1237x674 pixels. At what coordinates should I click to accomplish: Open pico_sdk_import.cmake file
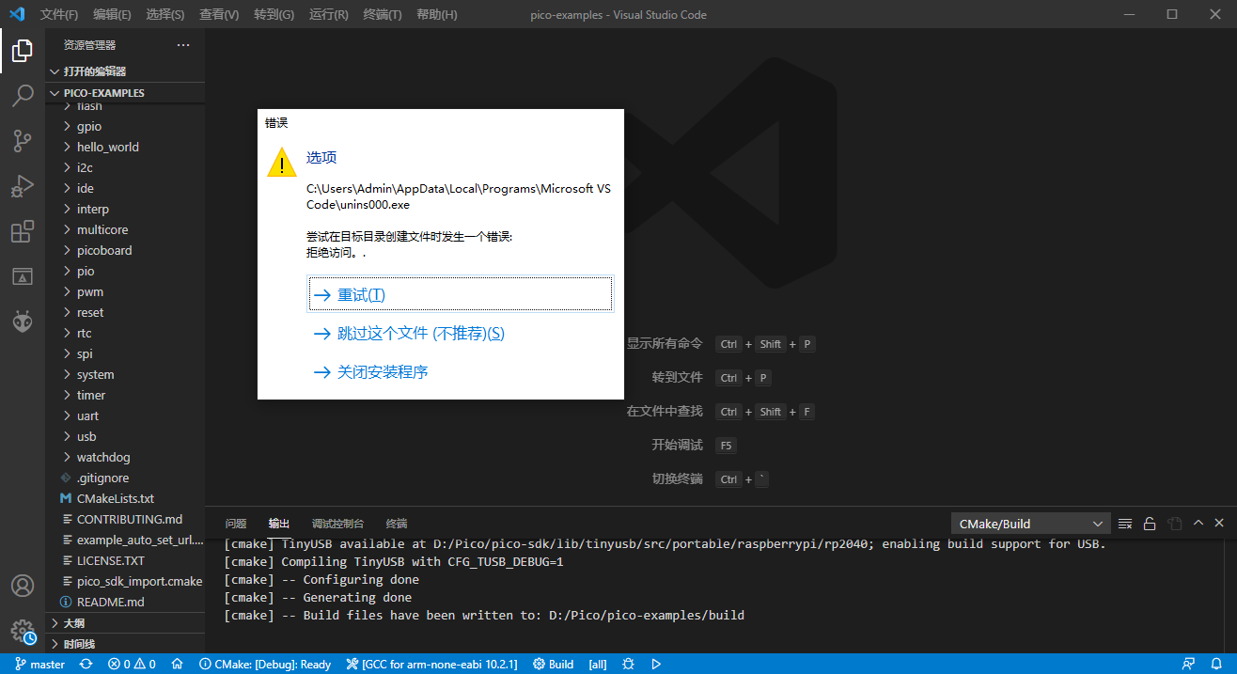[x=125, y=581]
